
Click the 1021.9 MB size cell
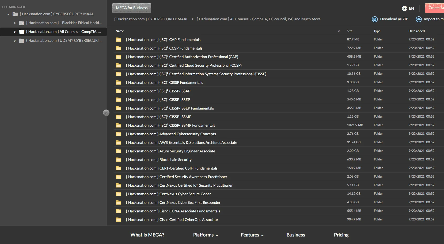tap(355, 125)
